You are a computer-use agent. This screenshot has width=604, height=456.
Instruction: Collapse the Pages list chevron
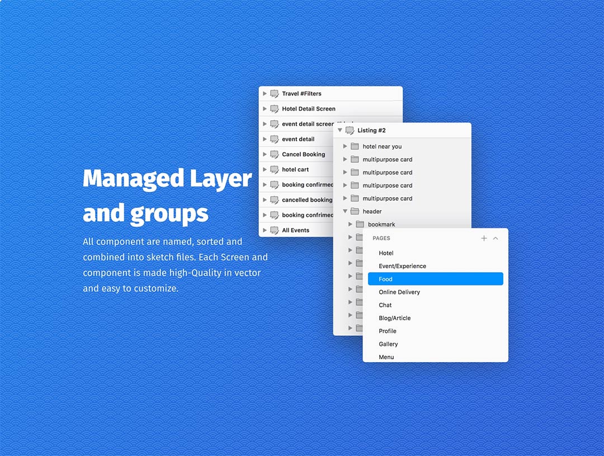496,238
